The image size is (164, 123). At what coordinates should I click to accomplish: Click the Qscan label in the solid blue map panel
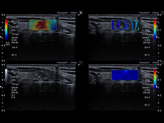(146, 88)
